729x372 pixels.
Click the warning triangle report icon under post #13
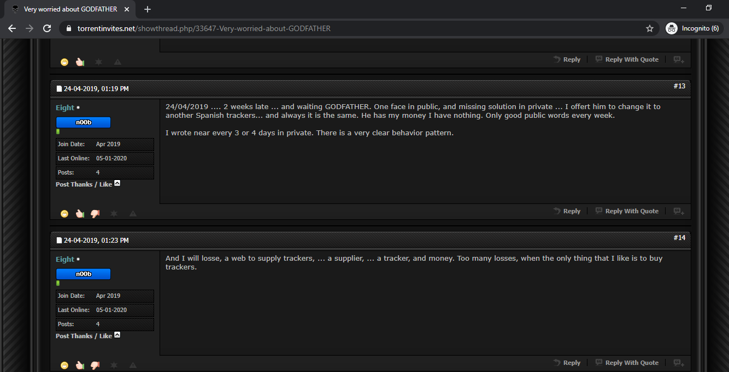(x=133, y=214)
